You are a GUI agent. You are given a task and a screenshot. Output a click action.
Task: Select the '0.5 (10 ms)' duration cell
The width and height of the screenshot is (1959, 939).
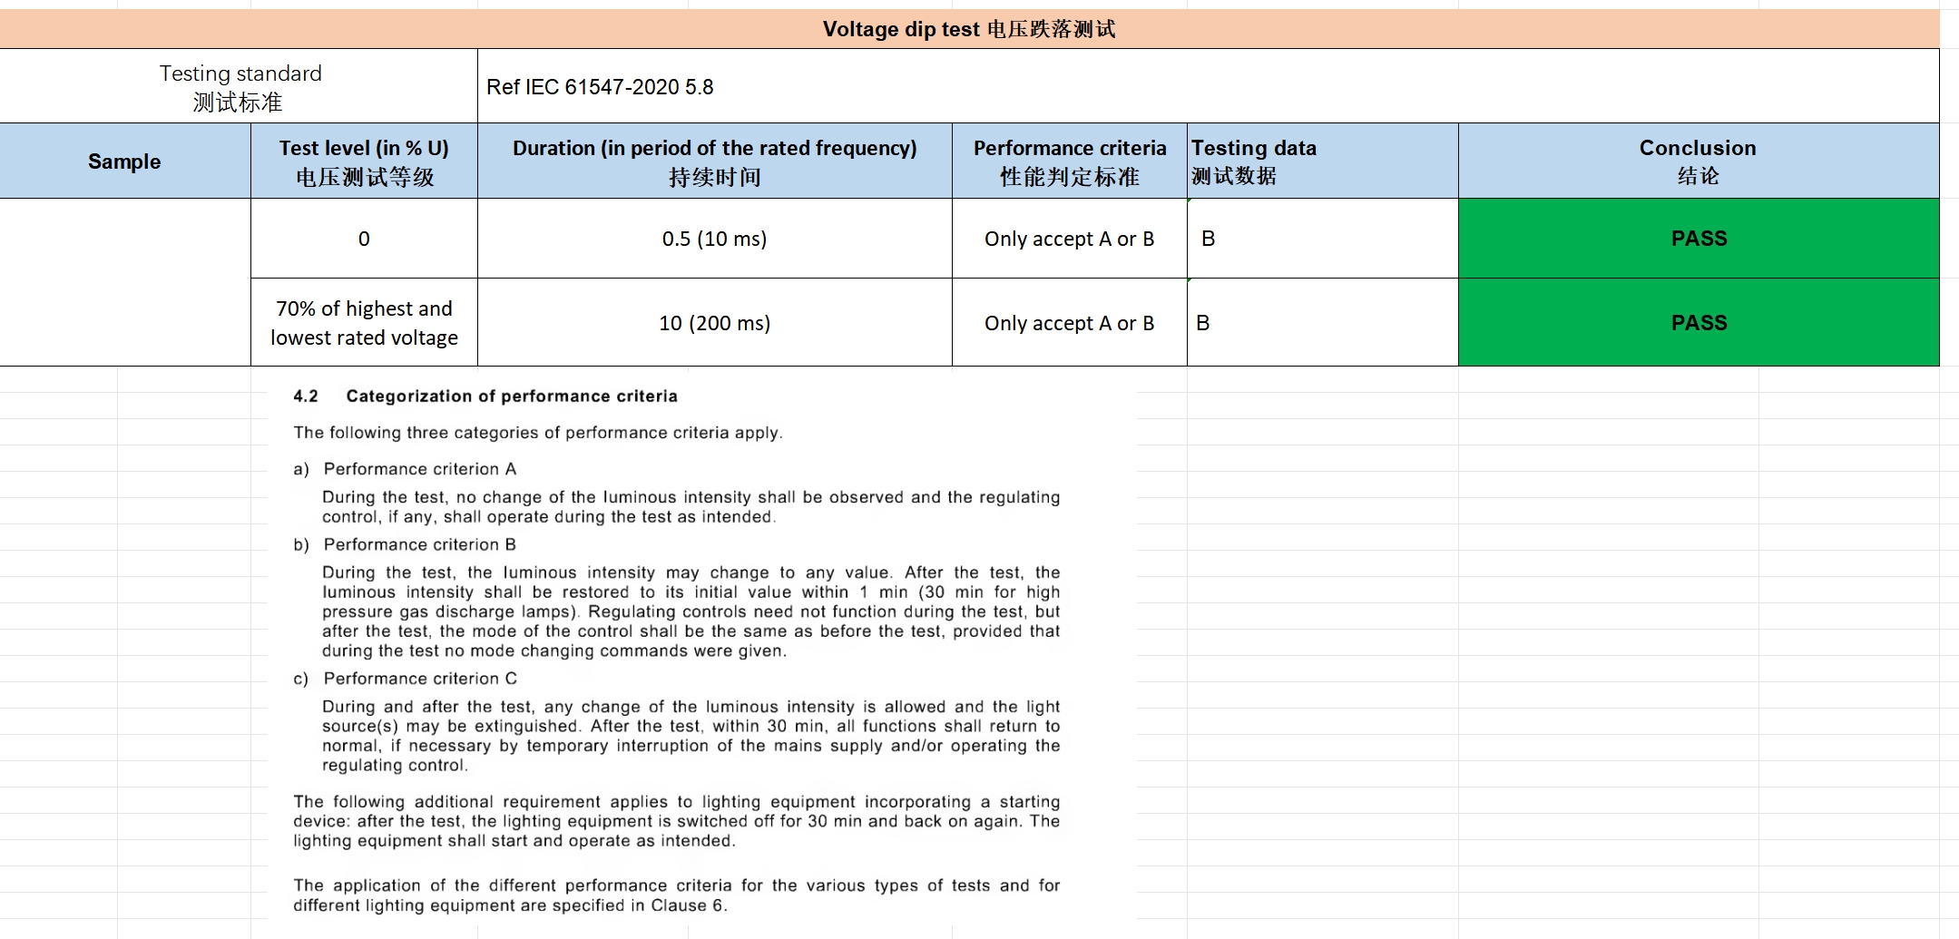coord(715,239)
